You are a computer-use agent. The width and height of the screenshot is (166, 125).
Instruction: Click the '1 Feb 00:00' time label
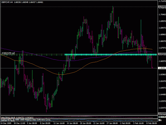tap(125, 123)
